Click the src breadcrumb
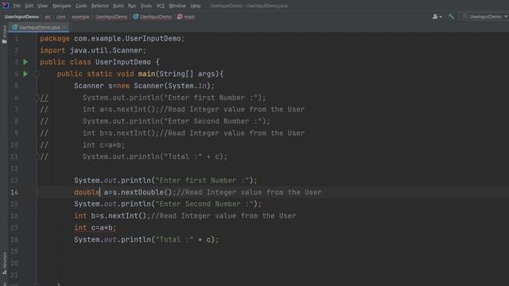Image resolution: width=509 pixels, height=286 pixels. pos(48,17)
